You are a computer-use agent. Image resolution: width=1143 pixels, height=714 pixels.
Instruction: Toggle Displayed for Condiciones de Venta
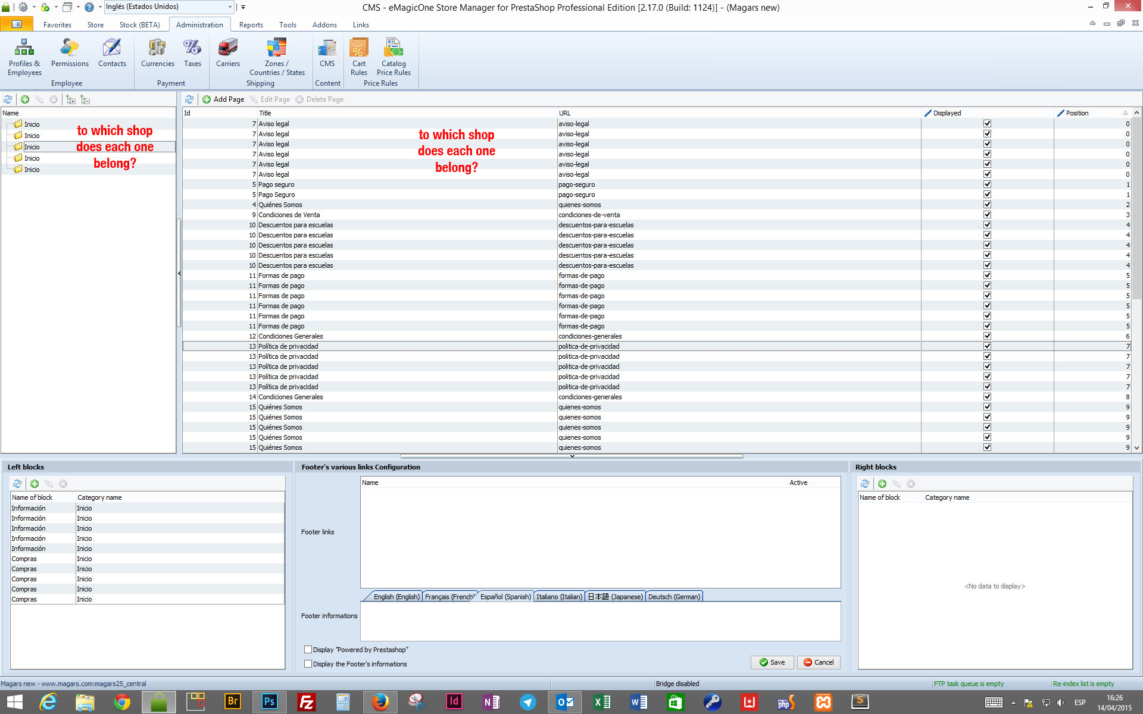point(987,215)
